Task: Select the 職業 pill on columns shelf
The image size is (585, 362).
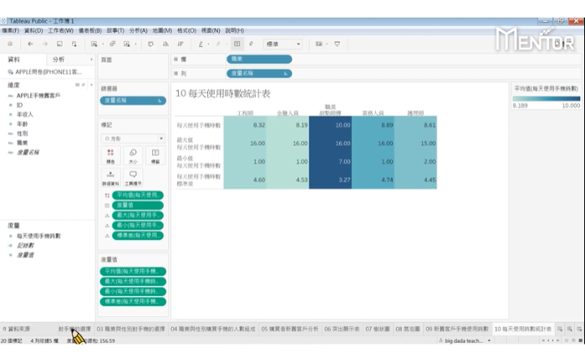Action: tap(258, 60)
